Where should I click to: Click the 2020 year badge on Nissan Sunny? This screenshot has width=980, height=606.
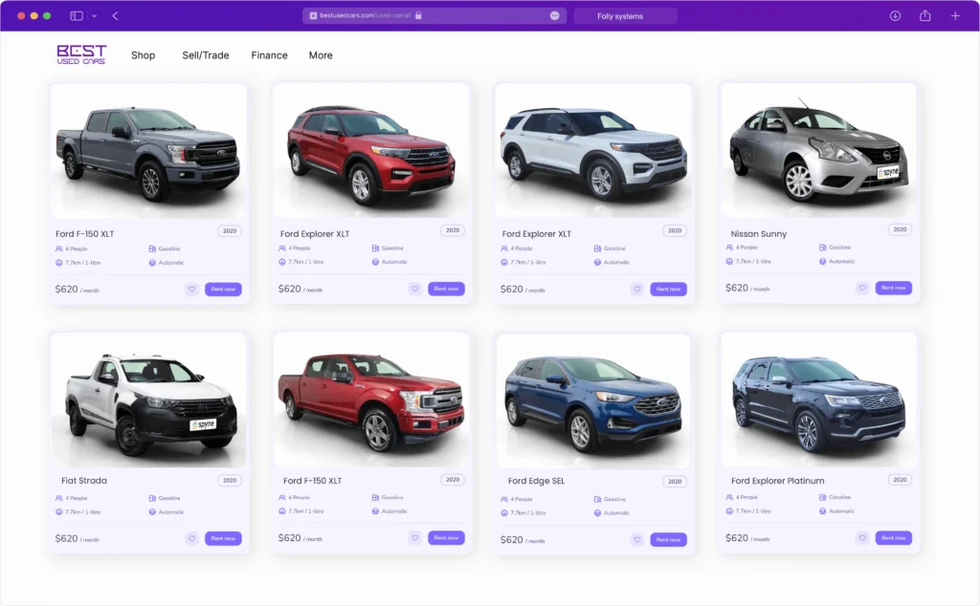(900, 229)
